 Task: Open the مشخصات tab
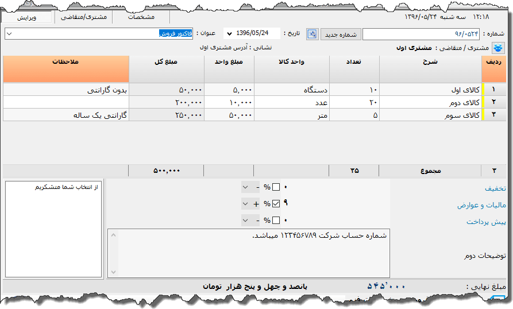click(141, 17)
